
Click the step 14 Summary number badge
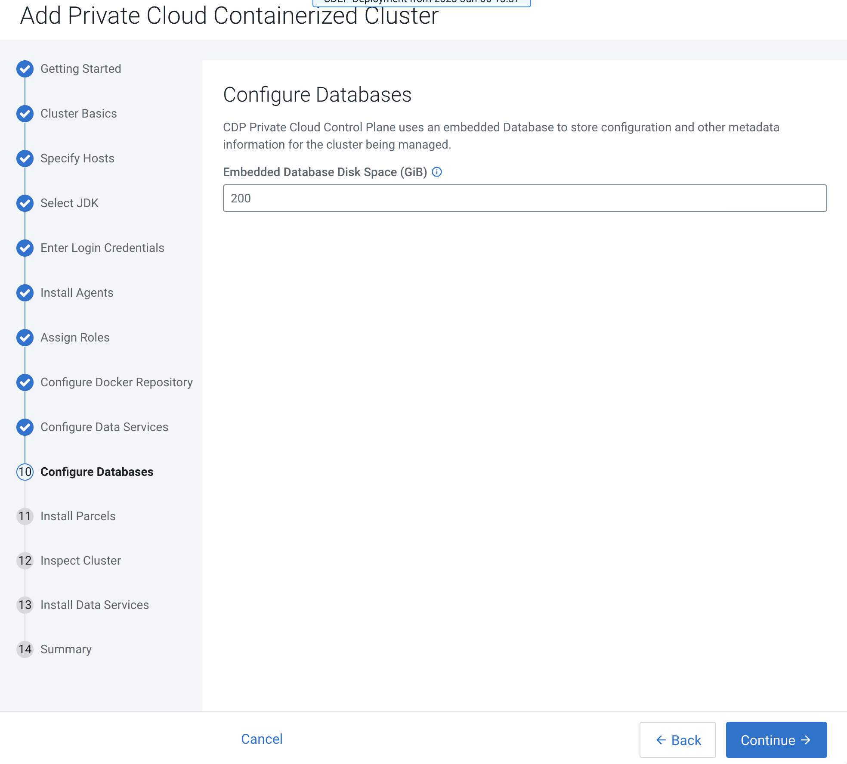25,649
